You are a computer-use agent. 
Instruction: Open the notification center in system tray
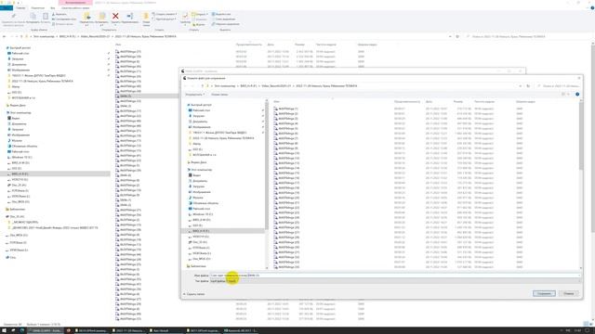[x=587, y=330]
